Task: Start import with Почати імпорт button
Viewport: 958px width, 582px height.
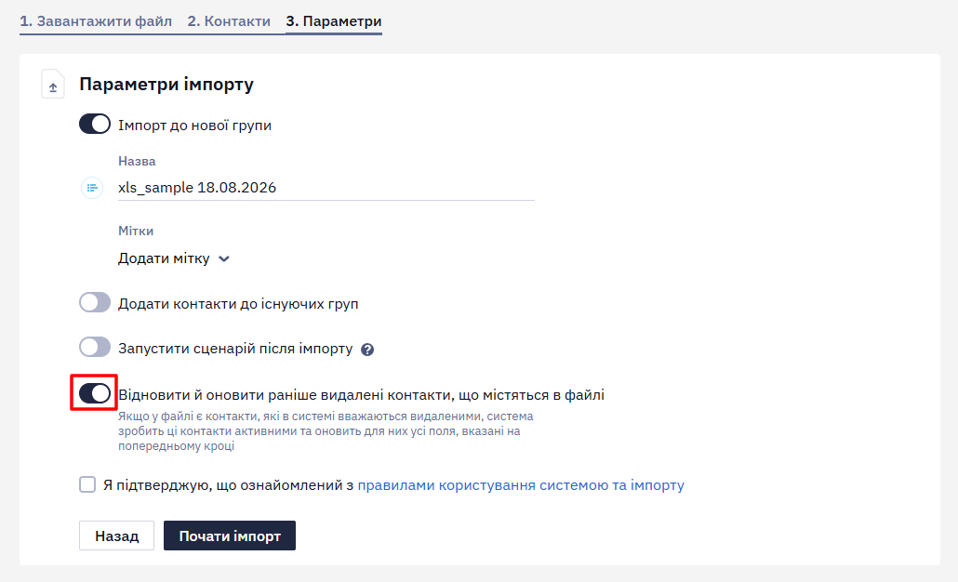Action: [x=230, y=536]
